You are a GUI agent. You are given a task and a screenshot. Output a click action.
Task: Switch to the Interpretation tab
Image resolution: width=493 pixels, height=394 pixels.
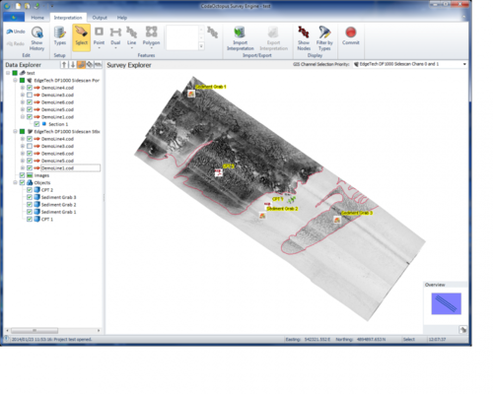[68, 18]
